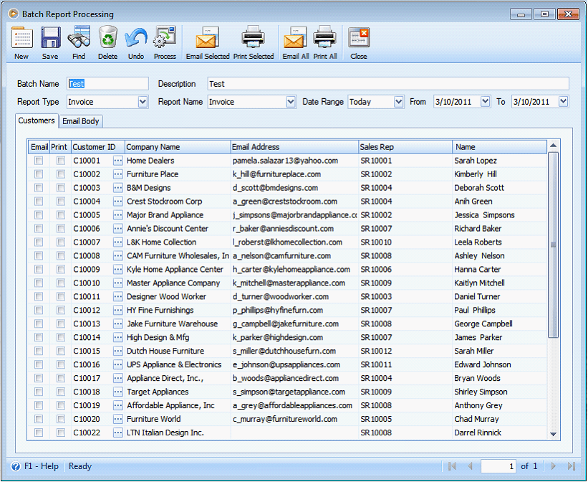Enable the Email checkbox for Home Dealers
The width and height of the screenshot is (588, 482).
pyautogui.click(x=39, y=161)
